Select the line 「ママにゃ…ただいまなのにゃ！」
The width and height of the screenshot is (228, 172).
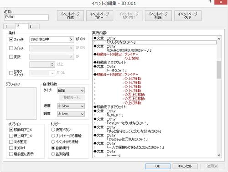click(155, 123)
